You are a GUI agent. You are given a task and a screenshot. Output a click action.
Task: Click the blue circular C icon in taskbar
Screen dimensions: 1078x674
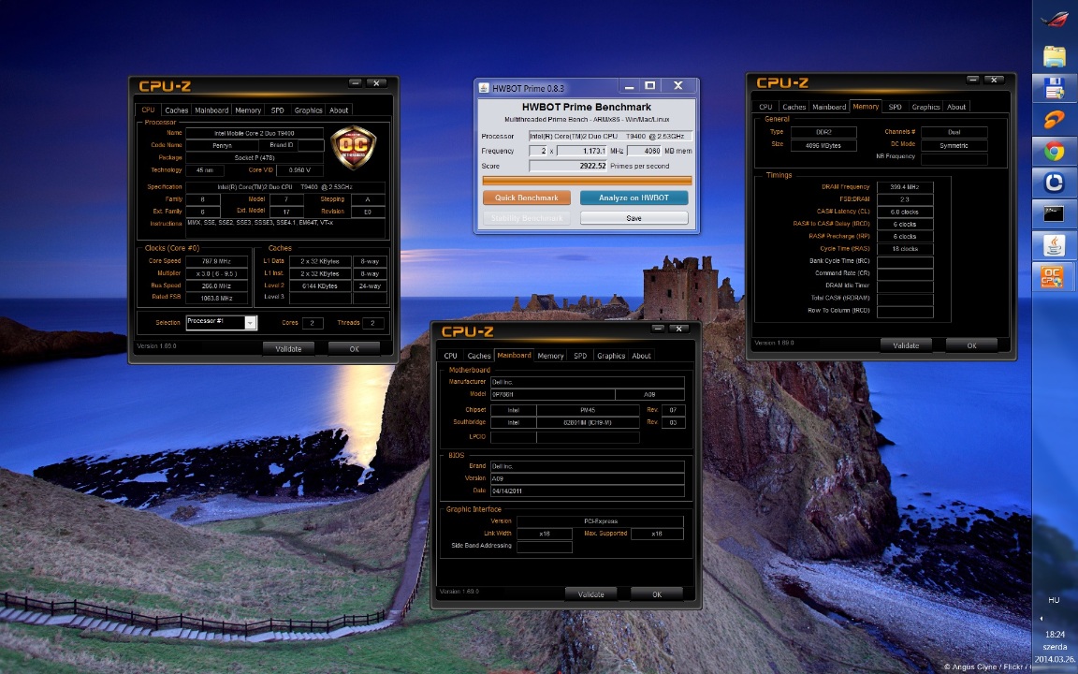tap(1054, 183)
